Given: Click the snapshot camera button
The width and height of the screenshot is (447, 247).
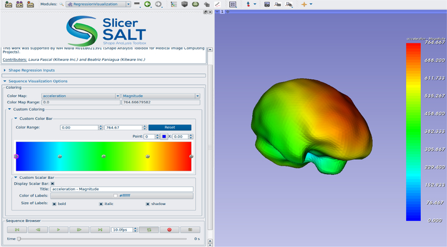Looking at the screenshot, I should (190, 230).
